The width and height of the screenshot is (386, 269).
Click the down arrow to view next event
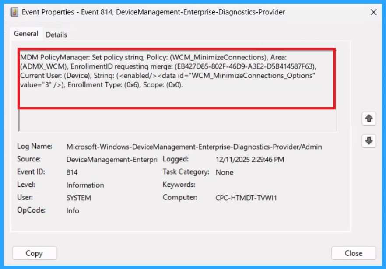[369, 141]
